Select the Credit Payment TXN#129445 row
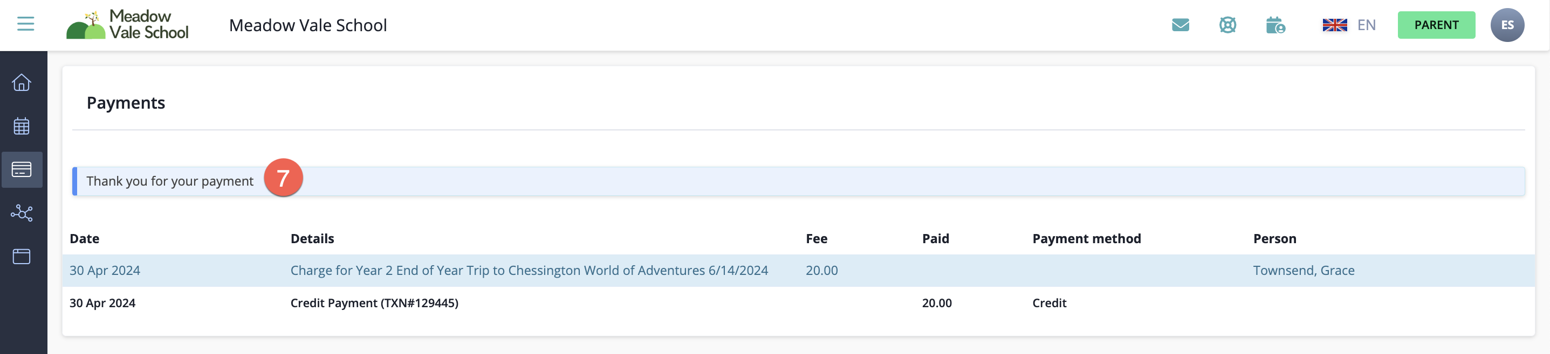 pyautogui.click(x=374, y=303)
